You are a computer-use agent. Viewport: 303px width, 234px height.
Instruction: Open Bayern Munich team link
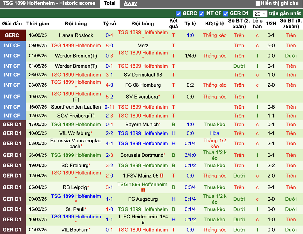142,125
